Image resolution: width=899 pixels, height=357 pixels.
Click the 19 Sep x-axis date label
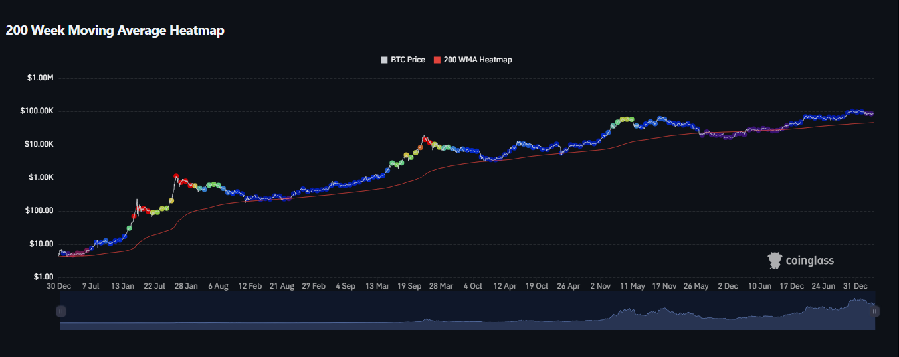410,287
